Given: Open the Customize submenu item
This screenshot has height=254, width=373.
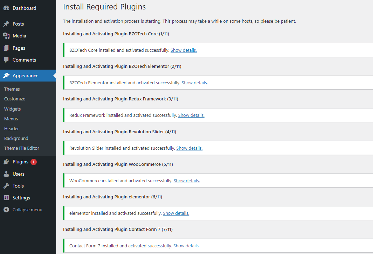Looking at the screenshot, I should [15, 99].
